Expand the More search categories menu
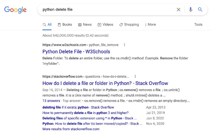Viewport: 211px width, 135px height. coord(150,25)
